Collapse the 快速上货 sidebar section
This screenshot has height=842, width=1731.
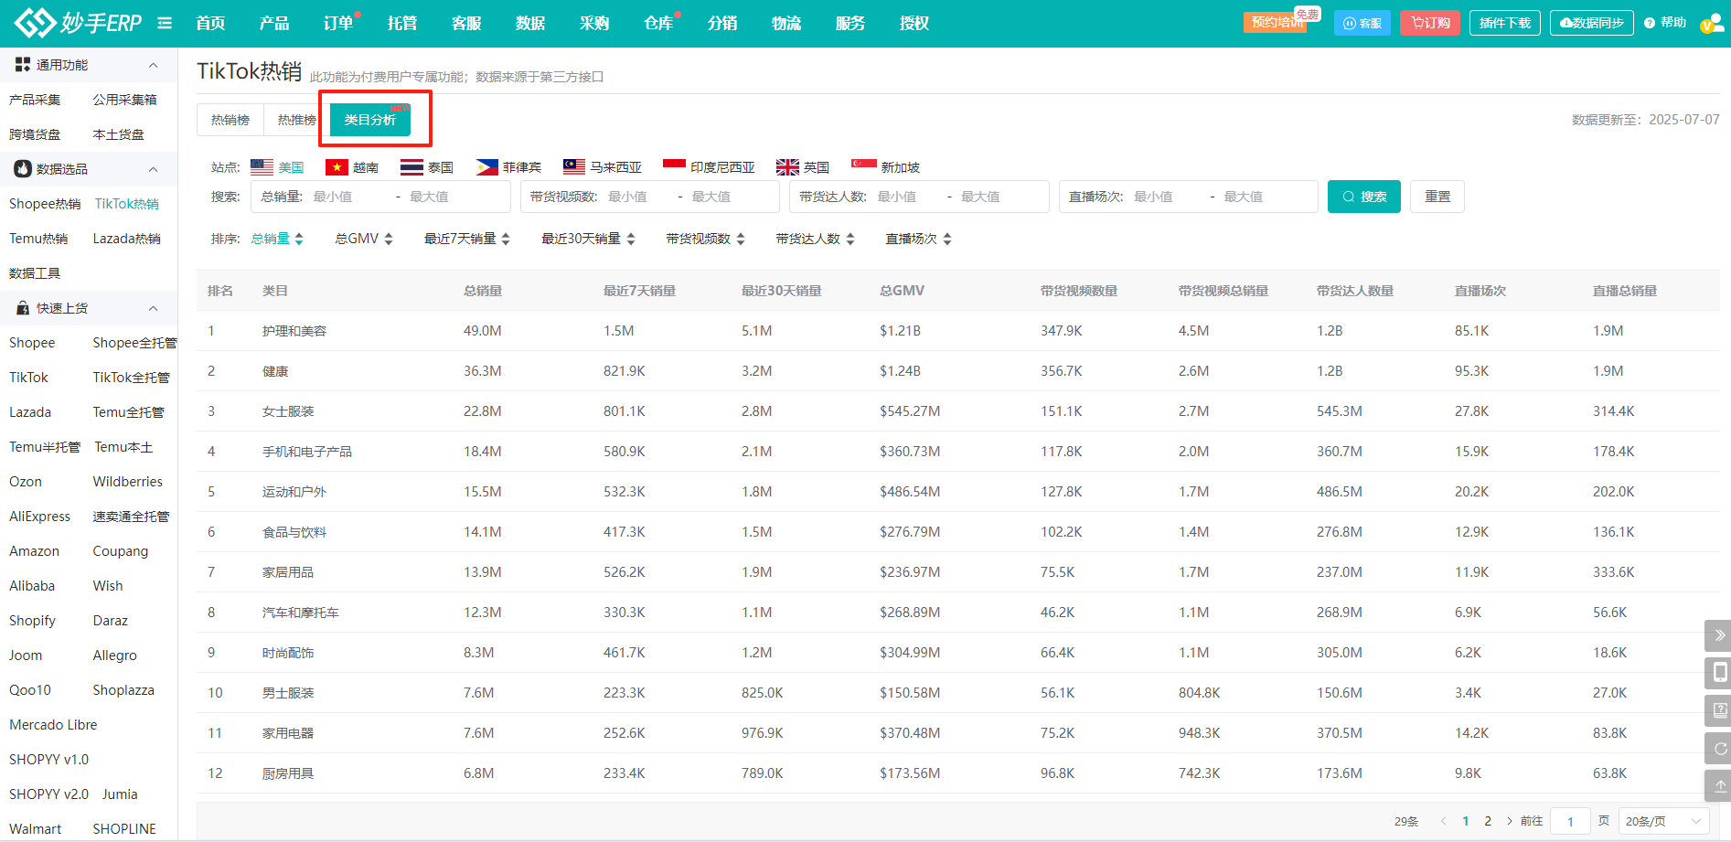(153, 308)
